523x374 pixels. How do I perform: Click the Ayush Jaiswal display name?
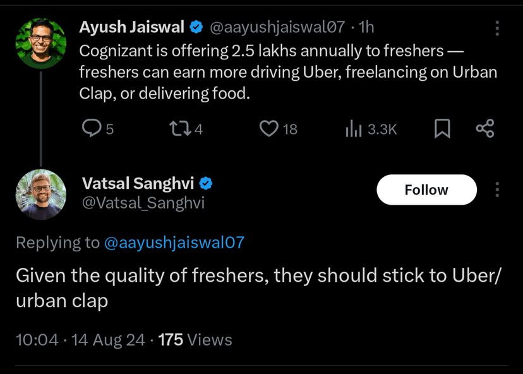coord(132,27)
